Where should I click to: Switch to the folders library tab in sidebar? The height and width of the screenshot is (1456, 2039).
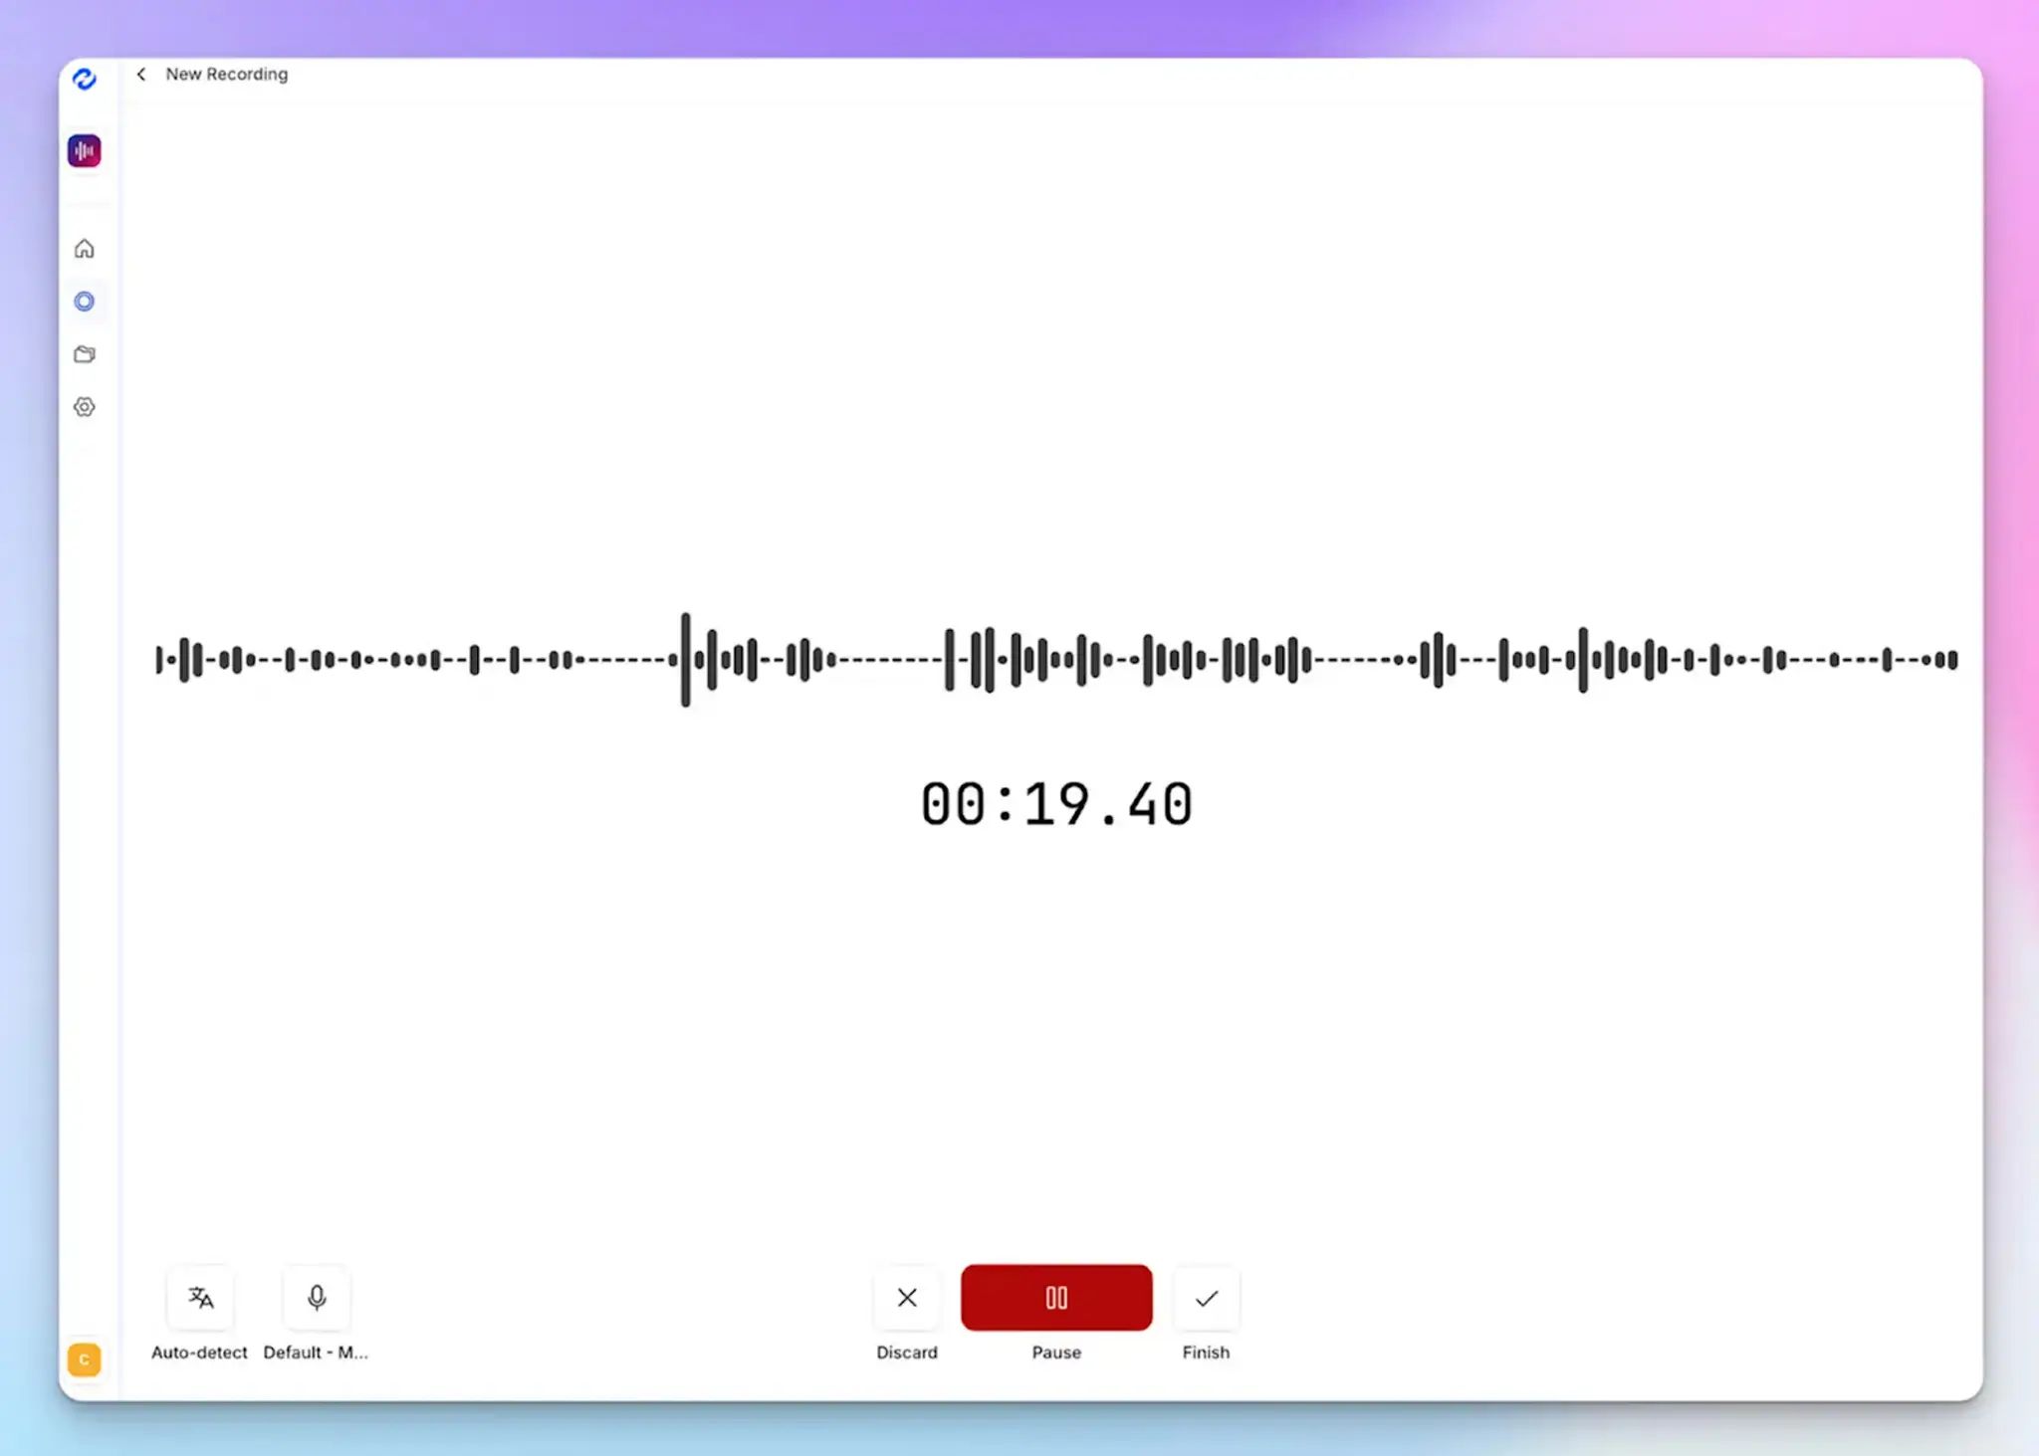click(85, 354)
